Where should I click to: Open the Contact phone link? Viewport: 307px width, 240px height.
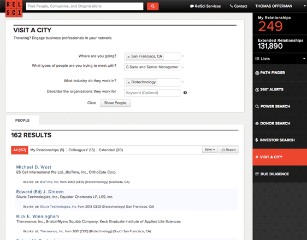239,6
